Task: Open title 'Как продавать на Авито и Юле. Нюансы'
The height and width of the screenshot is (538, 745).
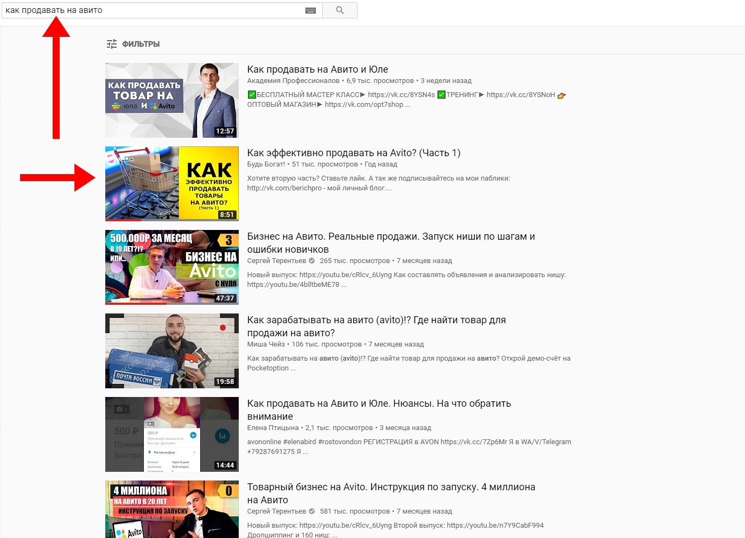Action: [379, 410]
